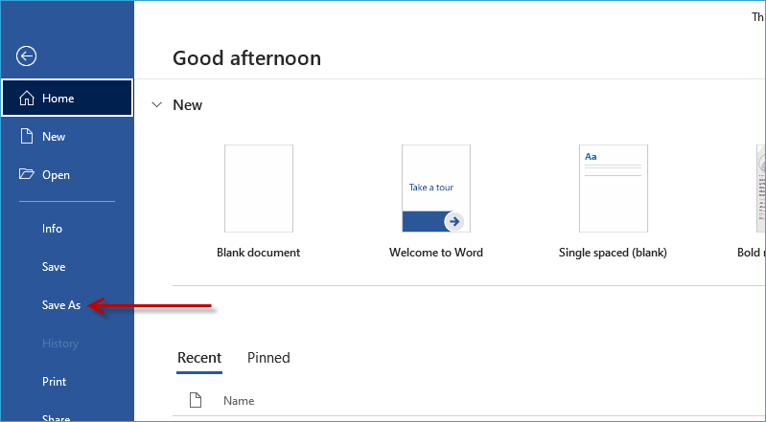Click the Take a tour text
Screen dimensions: 766x422
click(x=431, y=188)
